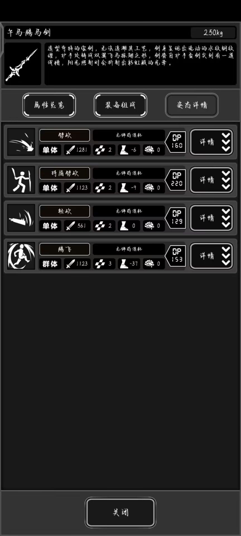Viewport: 241px width, 536px height.
Task: Click the brain icon in the 持盾劈砍 row
Action: (149, 188)
